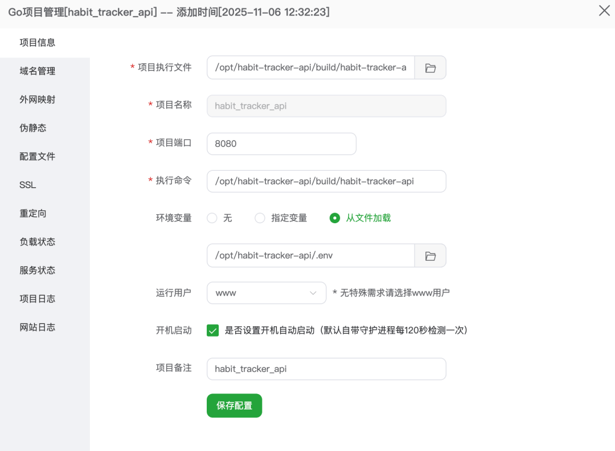The width and height of the screenshot is (615, 451).
Task: Open the 重定向 tab
Action: pyautogui.click(x=33, y=214)
